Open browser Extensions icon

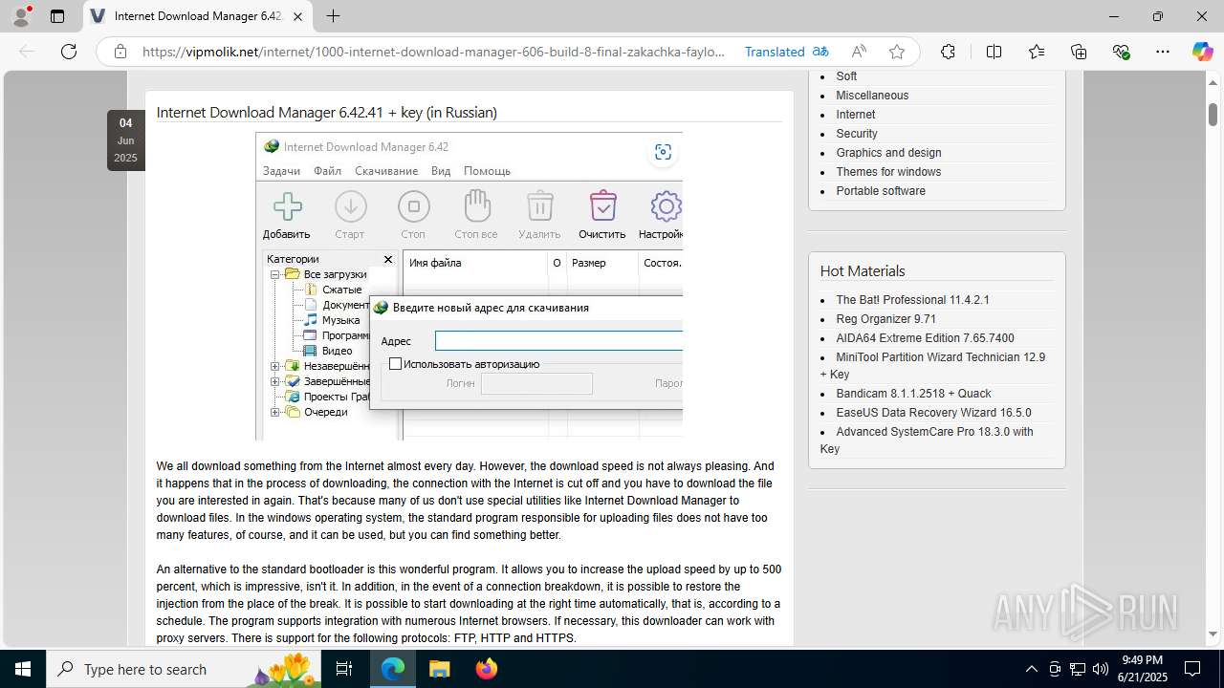[x=948, y=52]
